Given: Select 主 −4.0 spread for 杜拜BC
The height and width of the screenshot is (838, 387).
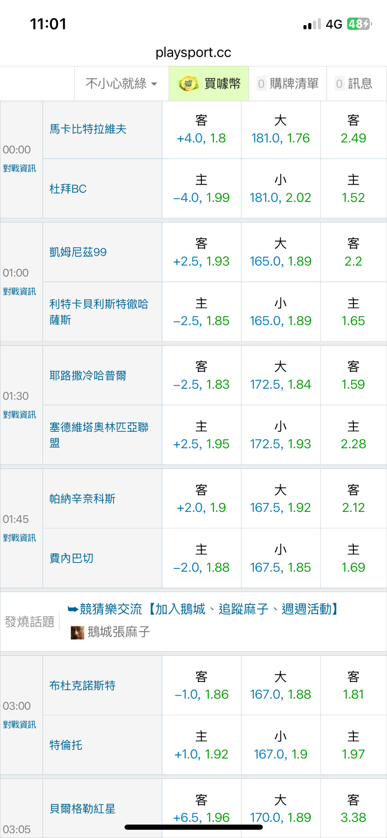Looking at the screenshot, I should (x=201, y=189).
